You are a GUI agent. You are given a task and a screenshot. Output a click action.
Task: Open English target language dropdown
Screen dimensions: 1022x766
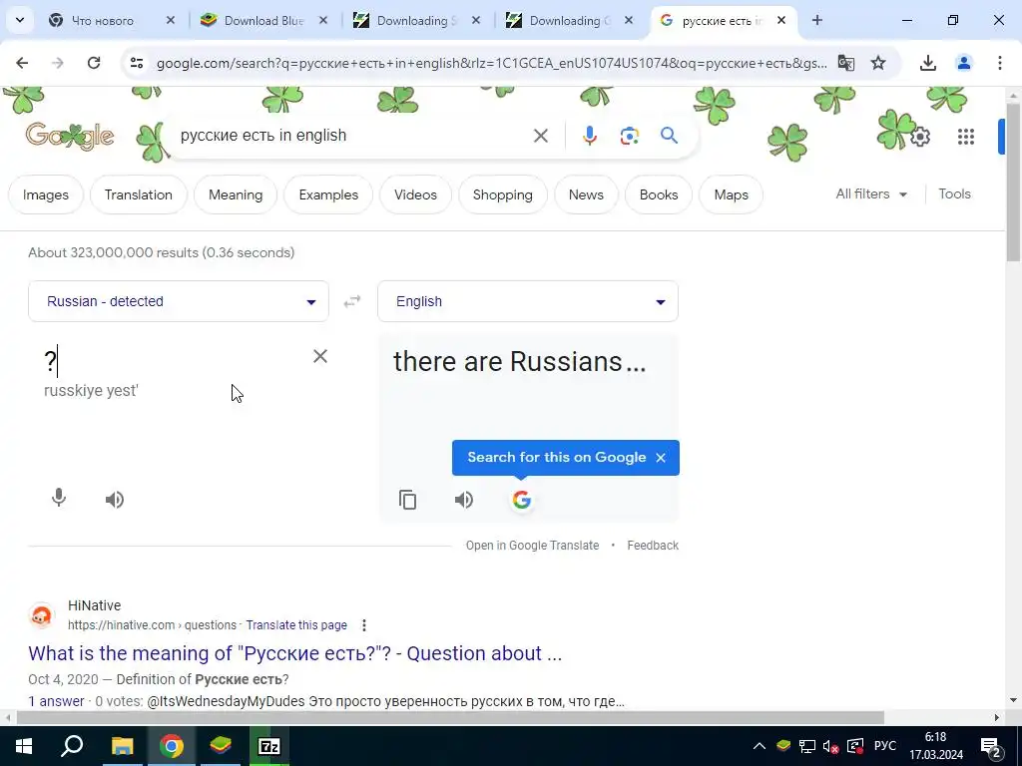click(x=528, y=301)
